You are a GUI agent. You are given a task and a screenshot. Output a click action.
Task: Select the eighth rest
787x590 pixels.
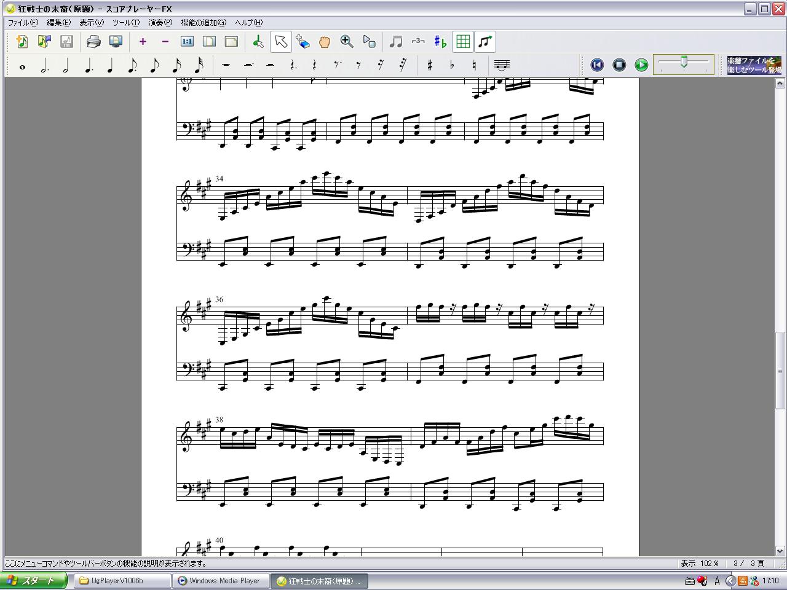pos(358,66)
